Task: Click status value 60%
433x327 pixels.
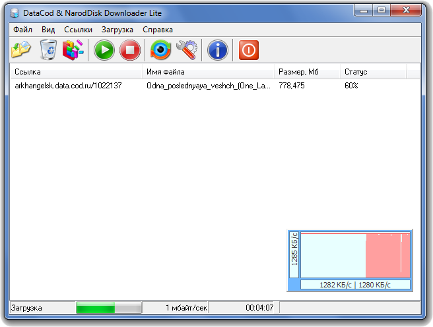Action: click(x=351, y=86)
